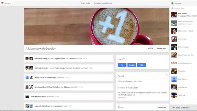Click the Terjemahkan translate link
Viewport: 197px width, 111px height.
[122, 97]
